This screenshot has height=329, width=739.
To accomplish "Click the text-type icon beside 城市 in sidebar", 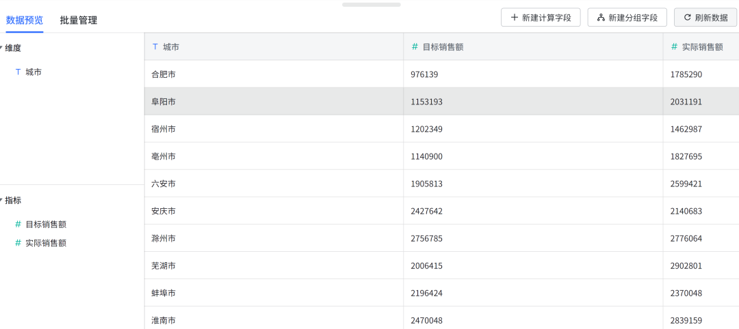I will (x=18, y=72).
